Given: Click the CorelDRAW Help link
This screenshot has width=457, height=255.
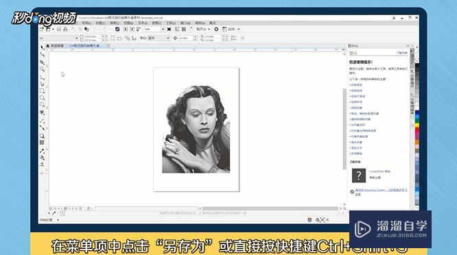Looking at the screenshot, I should [x=379, y=171].
